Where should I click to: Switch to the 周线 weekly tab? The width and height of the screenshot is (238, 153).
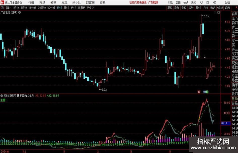coord(66,8)
